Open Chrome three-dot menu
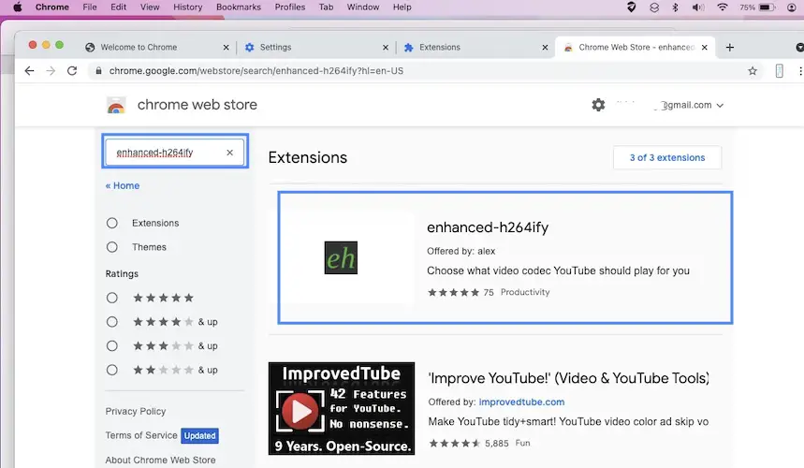Viewport: 804px width, 468px height. pos(800,71)
